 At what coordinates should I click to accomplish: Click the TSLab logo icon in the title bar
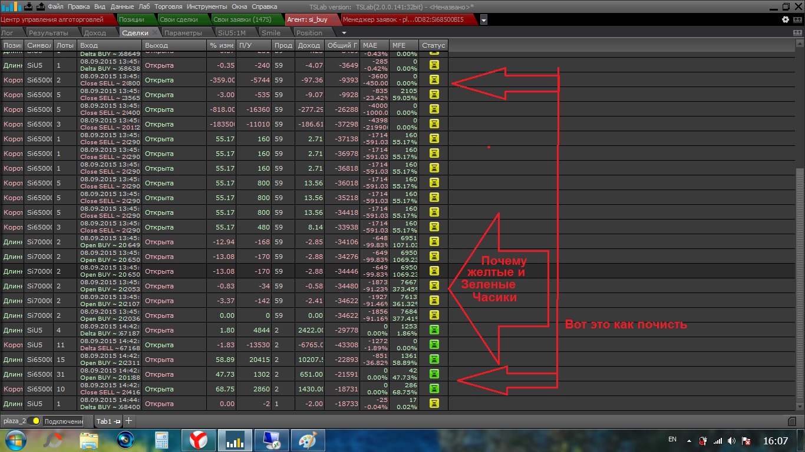(11, 6)
